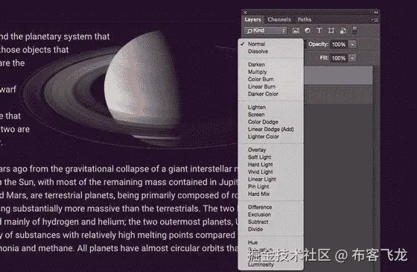Open the Kind filter dropdown
The image size is (417, 272).
point(265,31)
